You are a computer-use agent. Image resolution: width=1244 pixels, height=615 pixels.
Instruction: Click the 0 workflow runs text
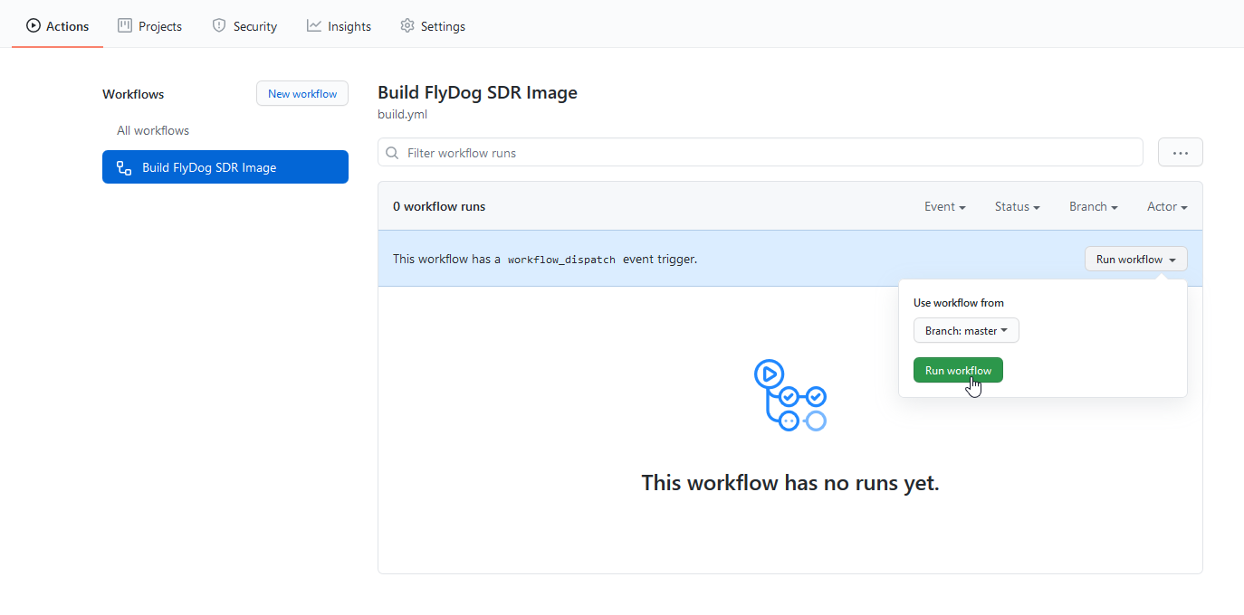[439, 206]
